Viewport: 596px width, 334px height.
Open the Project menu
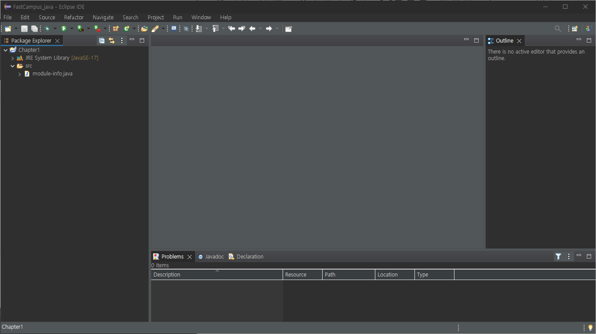click(x=156, y=18)
